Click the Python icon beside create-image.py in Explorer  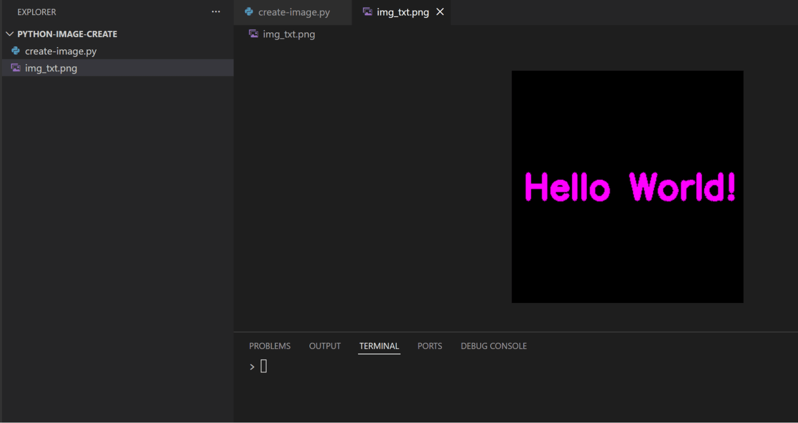pos(16,51)
